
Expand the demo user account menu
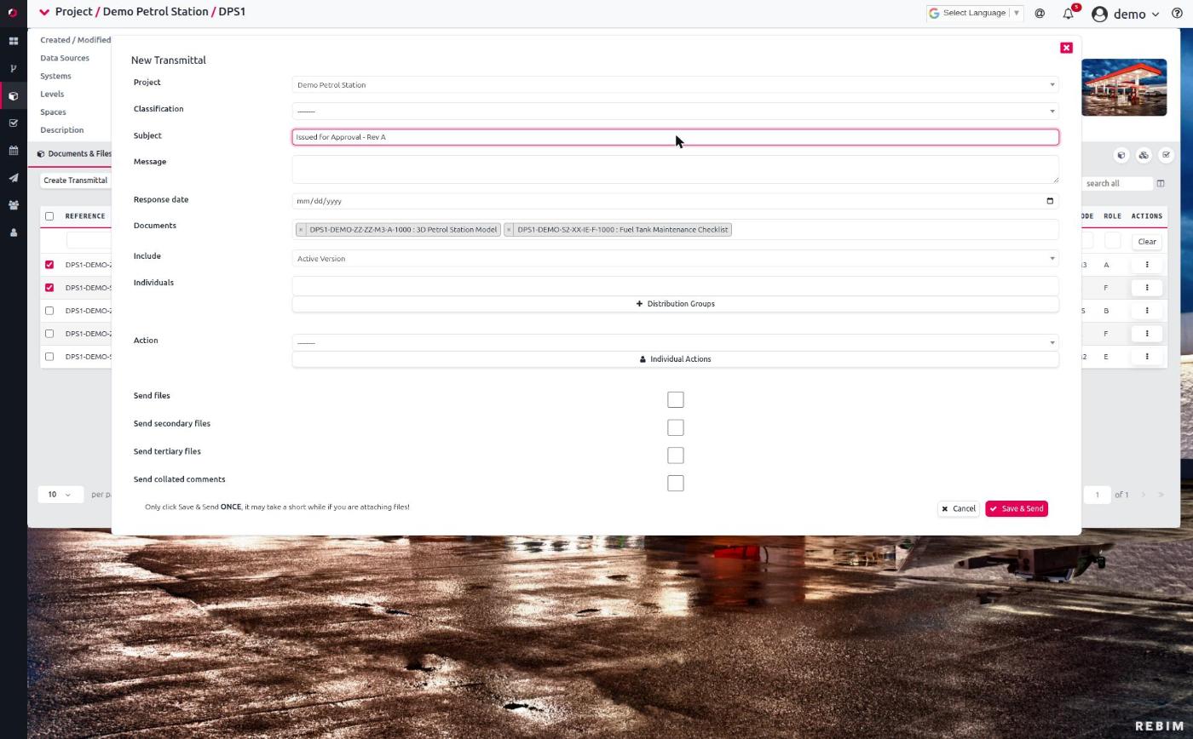click(x=1125, y=14)
